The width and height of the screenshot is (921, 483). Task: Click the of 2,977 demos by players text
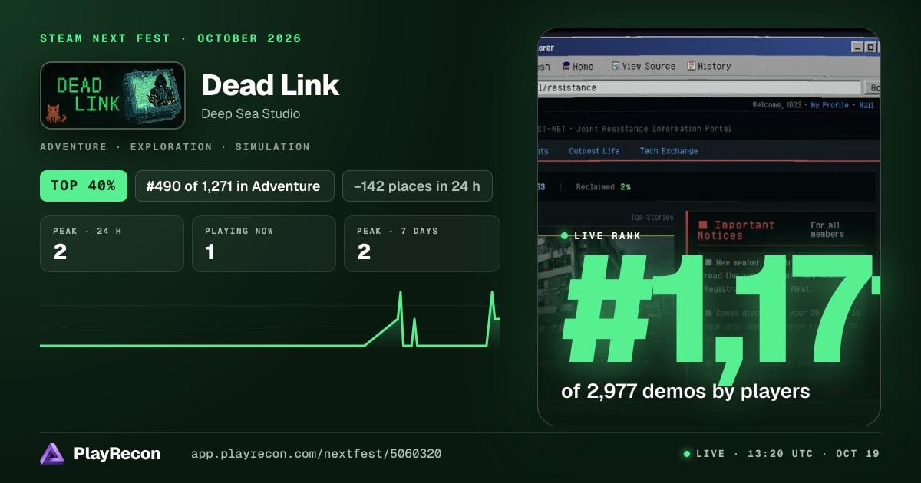coord(686,391)
